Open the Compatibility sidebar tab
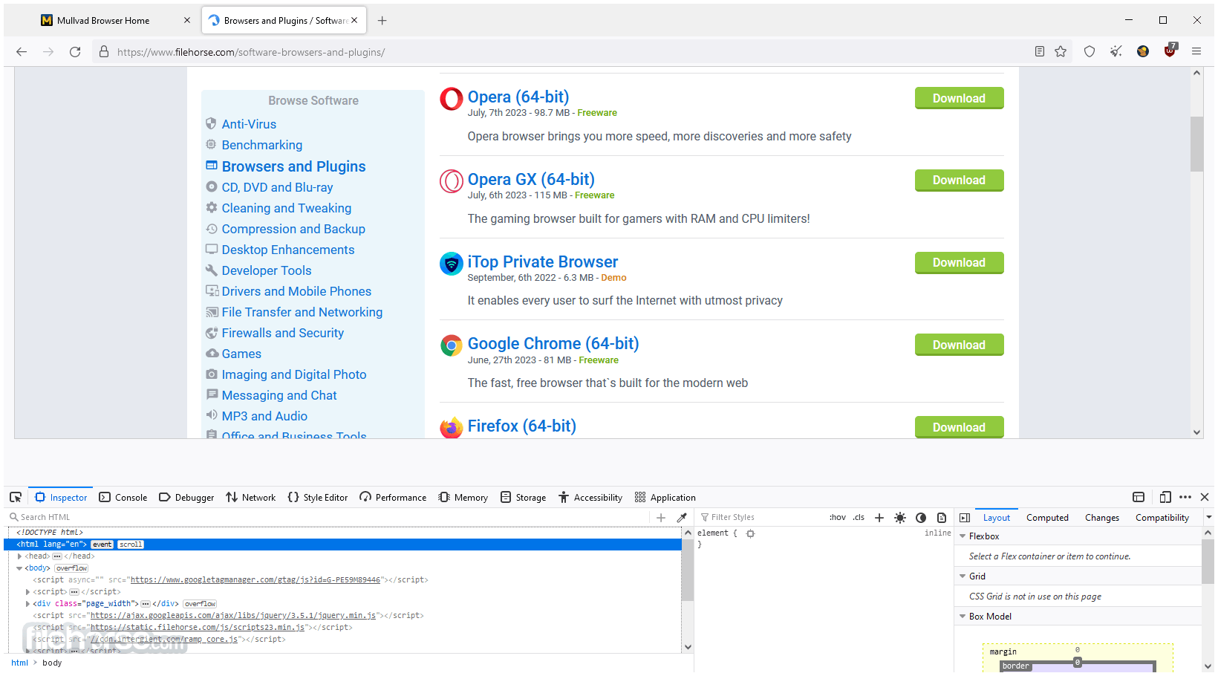The image size is (1218, 676). coord(1162,518)
